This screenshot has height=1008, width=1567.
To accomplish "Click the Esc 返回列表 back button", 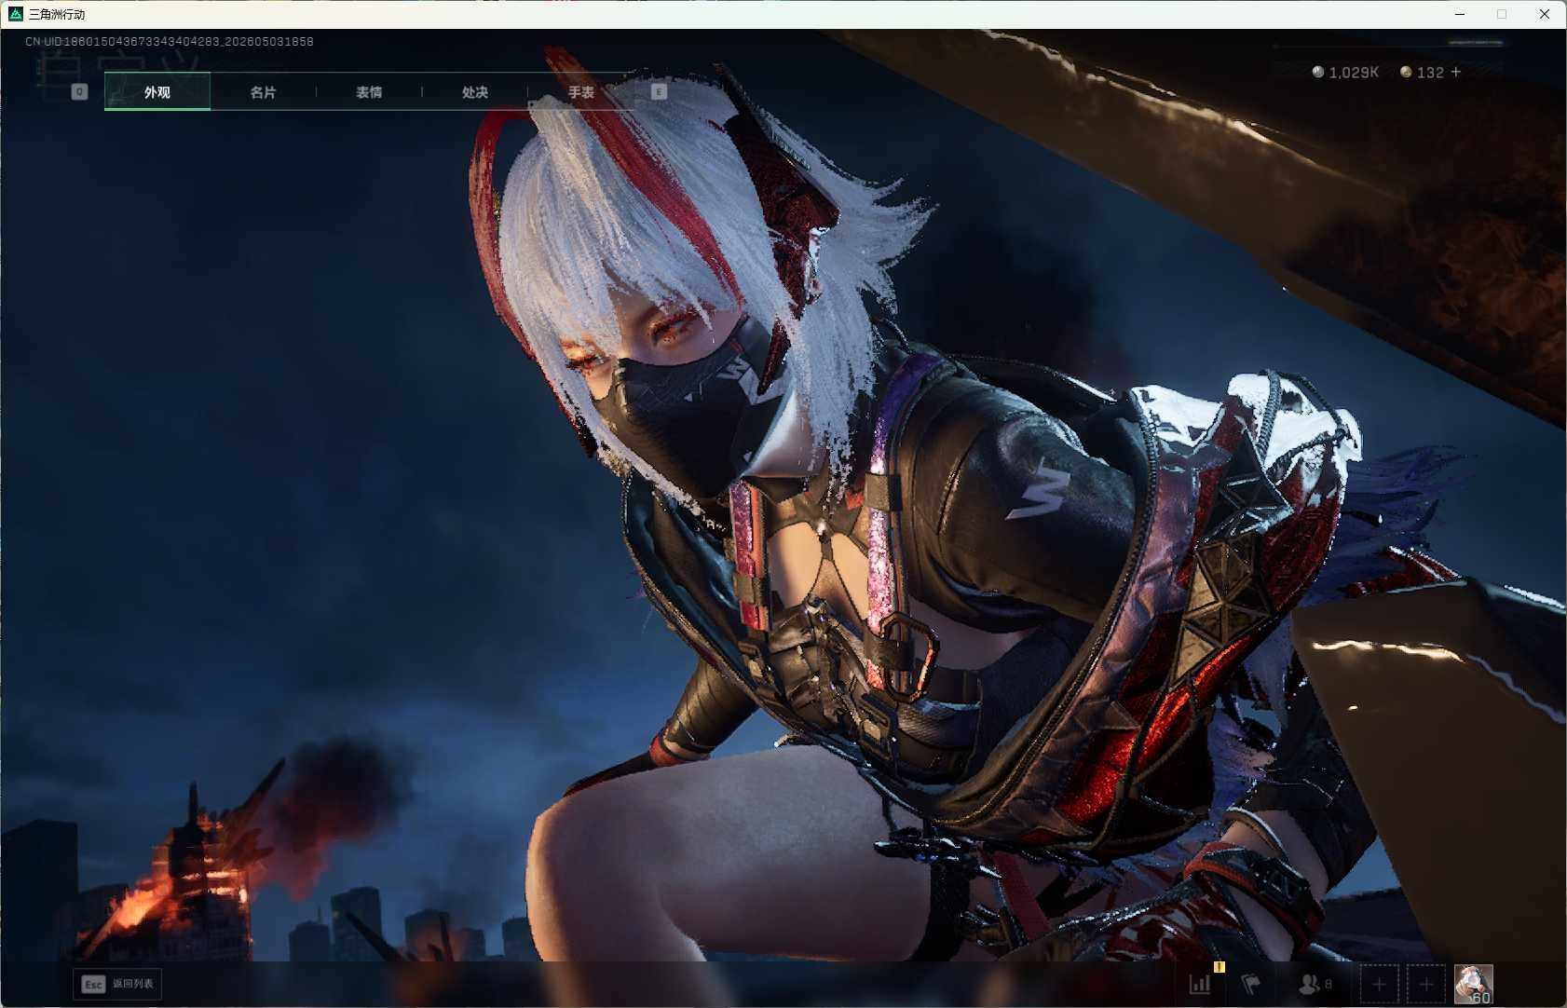I will click(117, 984).
